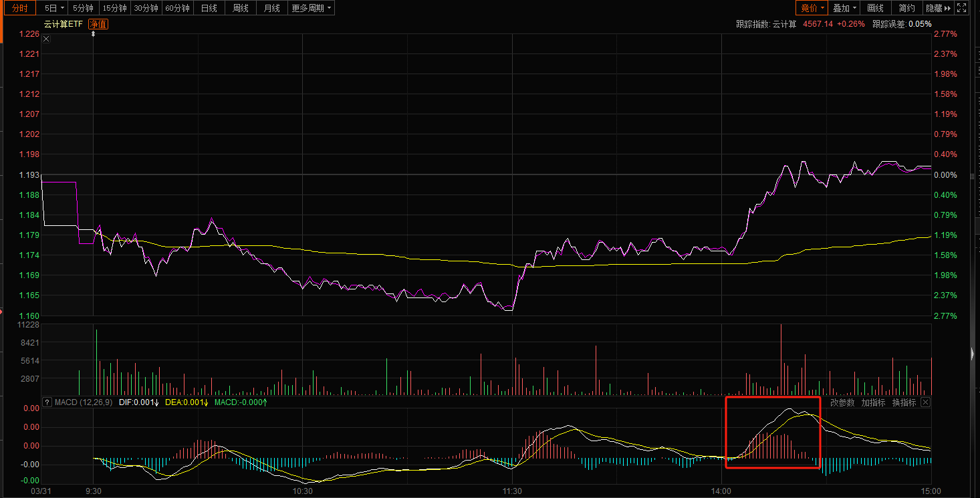The width and height of the screenshot is (980, 498).
Task: Click 换指标 to change indicator
Action: point(904,402)
